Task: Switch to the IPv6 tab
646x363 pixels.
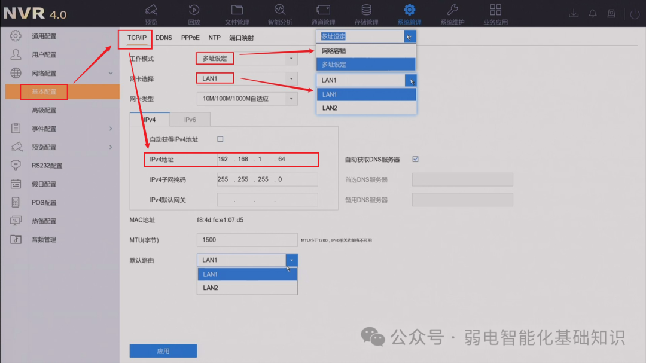Action: 190,120
